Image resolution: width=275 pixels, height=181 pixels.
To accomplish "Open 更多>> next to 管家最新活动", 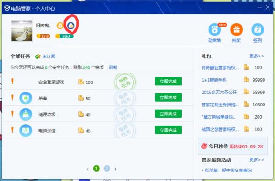I will [257, 160].
